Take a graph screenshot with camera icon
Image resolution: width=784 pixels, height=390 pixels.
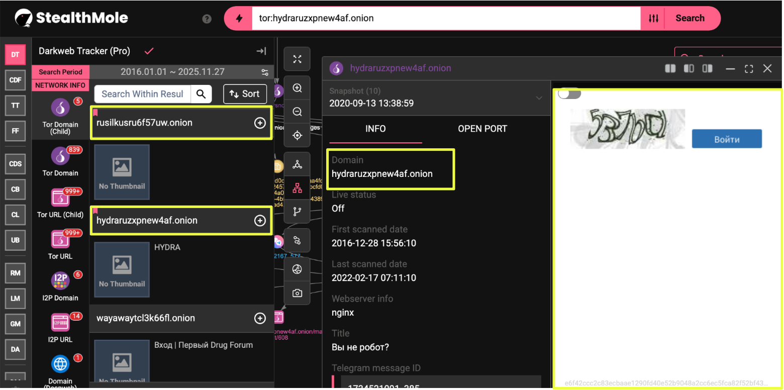(x=297, y=293)
